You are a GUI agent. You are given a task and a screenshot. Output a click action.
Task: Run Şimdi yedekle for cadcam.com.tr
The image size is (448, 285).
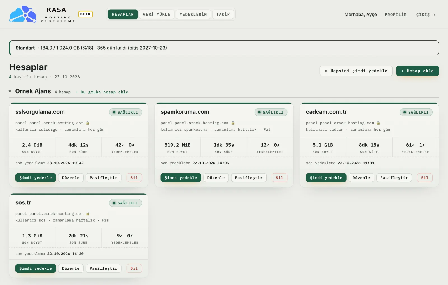(x=326, y=178)
